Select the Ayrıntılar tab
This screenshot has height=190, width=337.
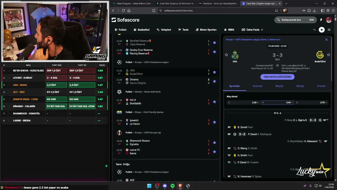point(235,86)
